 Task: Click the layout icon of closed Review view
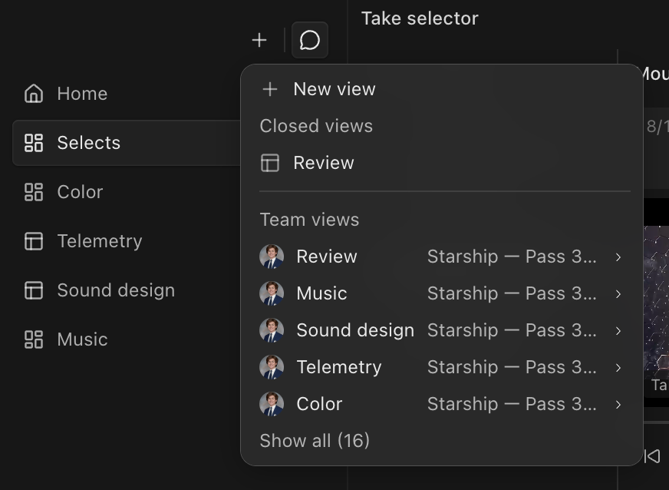click(270, 163)
